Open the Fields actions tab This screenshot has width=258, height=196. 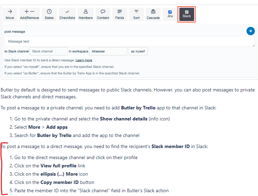(120, 14)
